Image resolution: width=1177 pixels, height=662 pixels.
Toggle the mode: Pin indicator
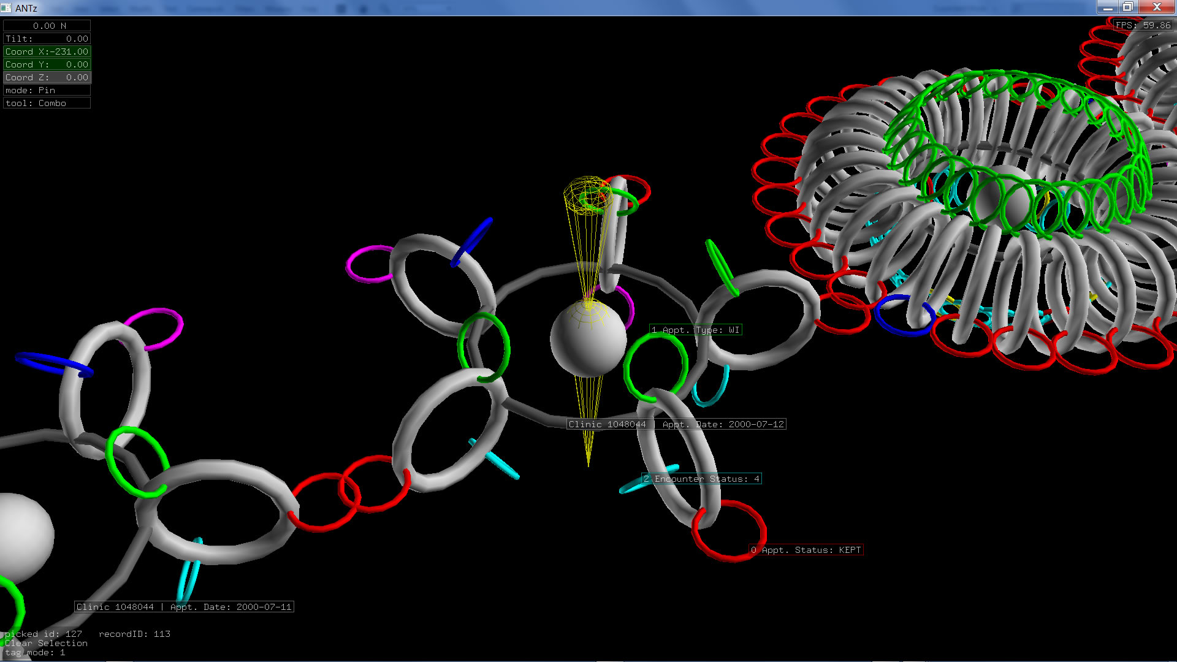tap(47, 90)
